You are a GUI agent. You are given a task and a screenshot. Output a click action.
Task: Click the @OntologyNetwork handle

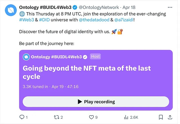(x=99, y=7)
